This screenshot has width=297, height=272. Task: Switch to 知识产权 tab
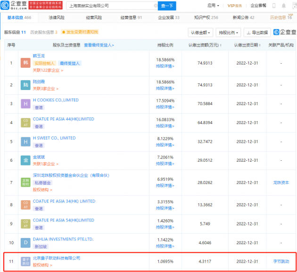tap(206, 17)
